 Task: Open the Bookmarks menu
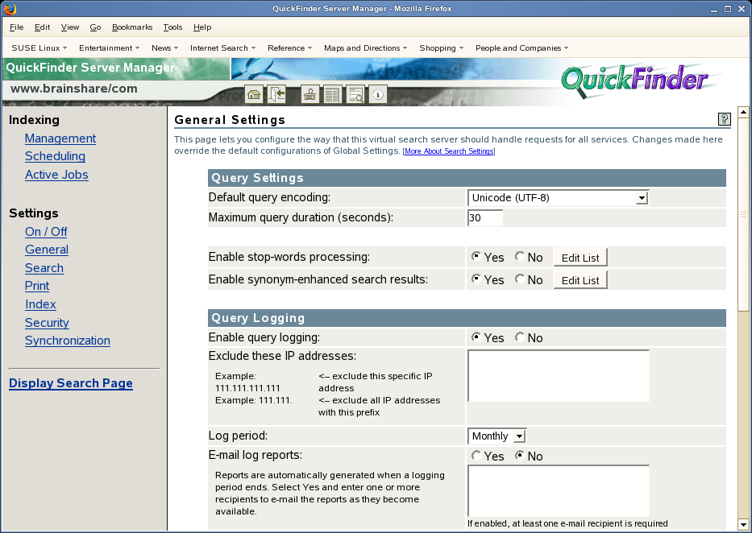(x=132, y=27)
